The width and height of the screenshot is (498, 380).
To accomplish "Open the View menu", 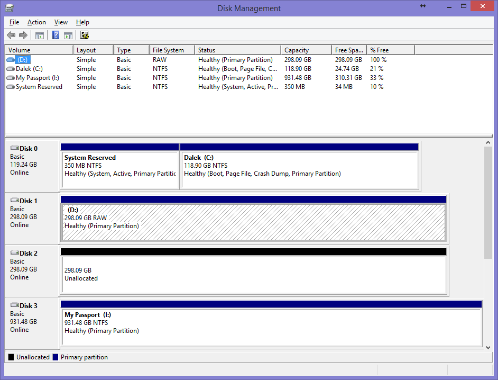I will point(61,22).
